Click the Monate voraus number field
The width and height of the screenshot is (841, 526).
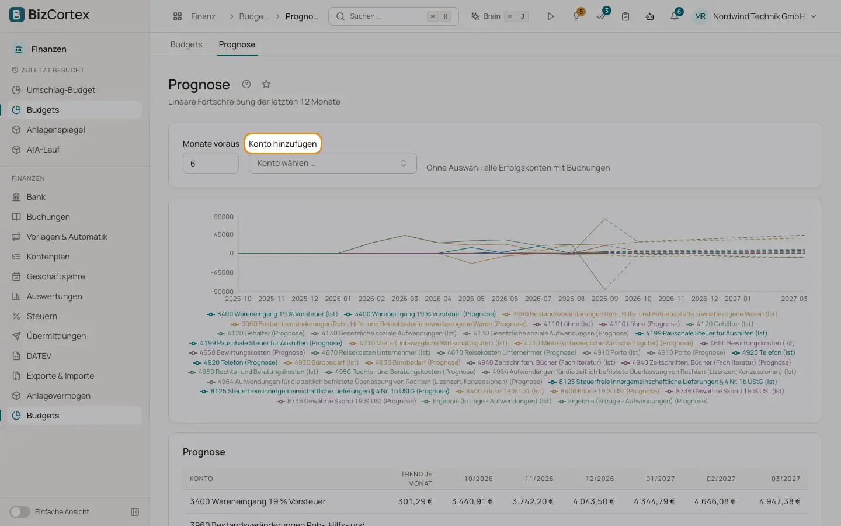(x=210, y=163)
